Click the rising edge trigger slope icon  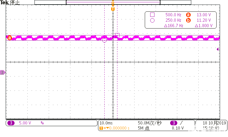(x=181, y=123)
